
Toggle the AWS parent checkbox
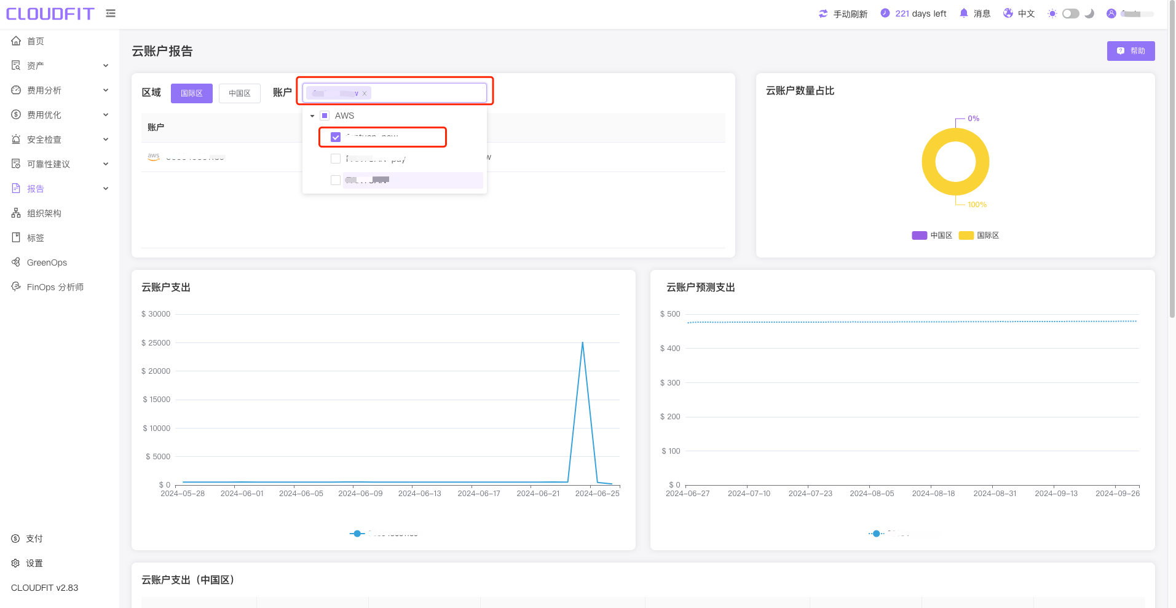point(325,116)
